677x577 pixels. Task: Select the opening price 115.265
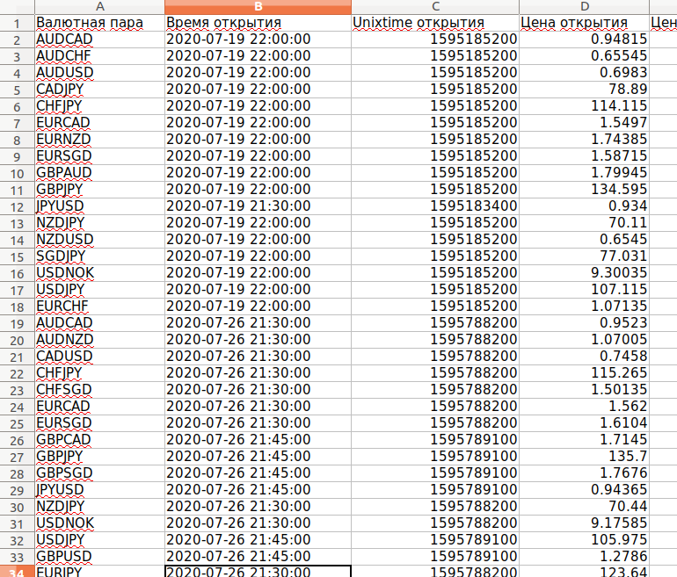coord(584,373)
